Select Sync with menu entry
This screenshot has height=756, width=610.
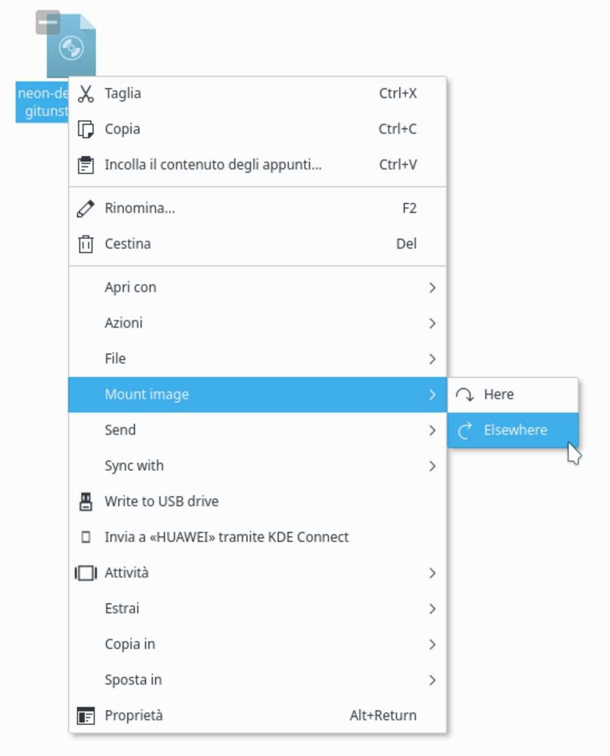point(134,466)
